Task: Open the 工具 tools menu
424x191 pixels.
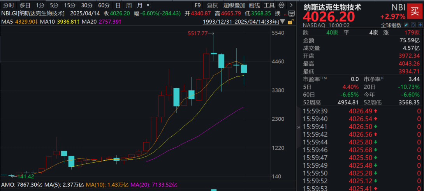Action: click(x=269, y=5)
